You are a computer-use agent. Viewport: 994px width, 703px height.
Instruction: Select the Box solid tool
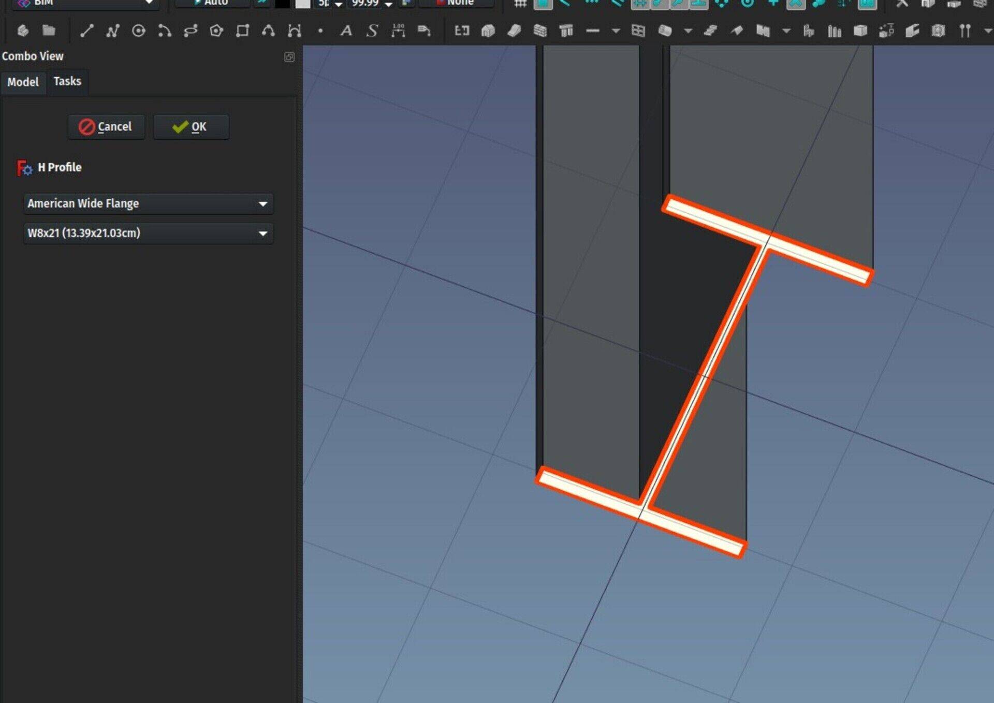click(860, 31)
